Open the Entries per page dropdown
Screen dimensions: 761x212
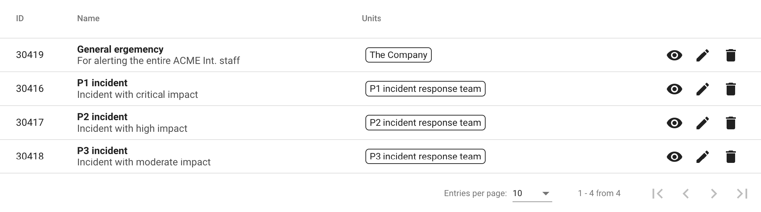532,193
